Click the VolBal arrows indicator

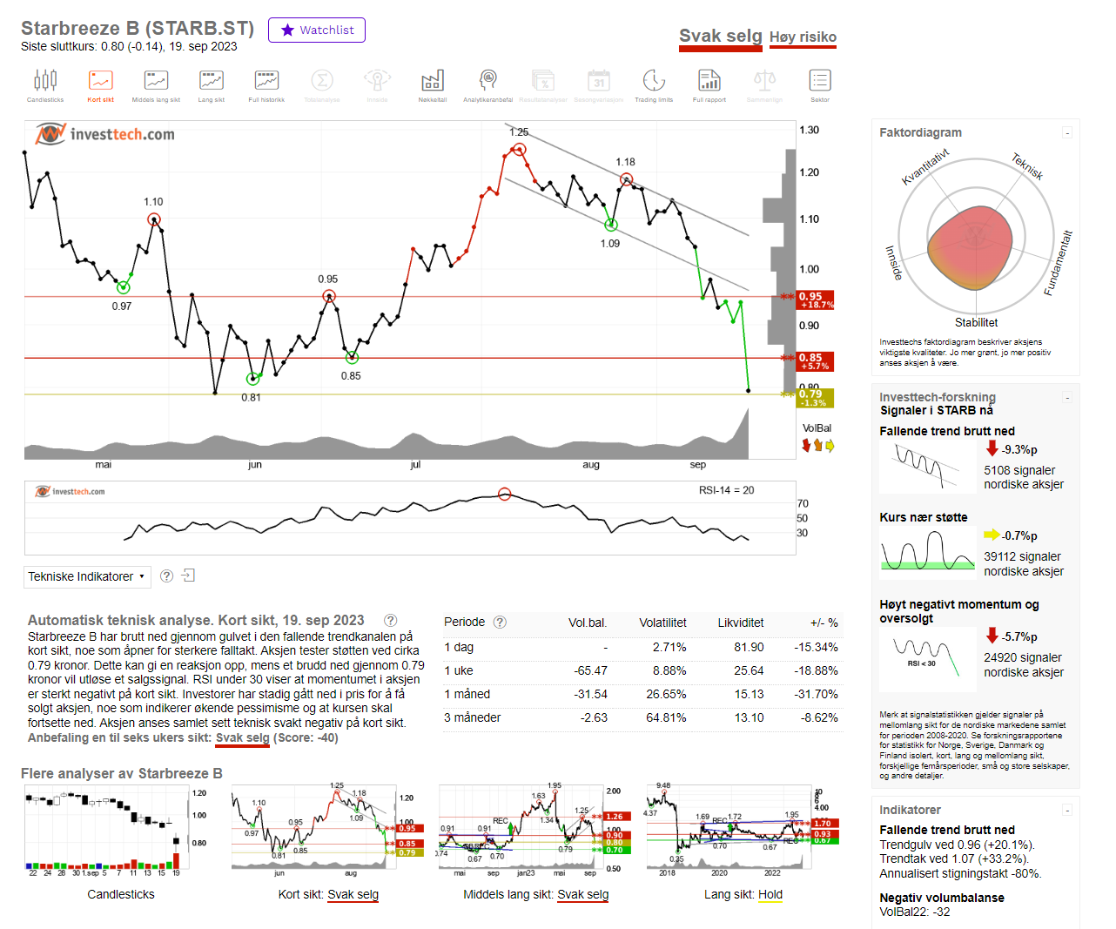click(x=817, y=446)
